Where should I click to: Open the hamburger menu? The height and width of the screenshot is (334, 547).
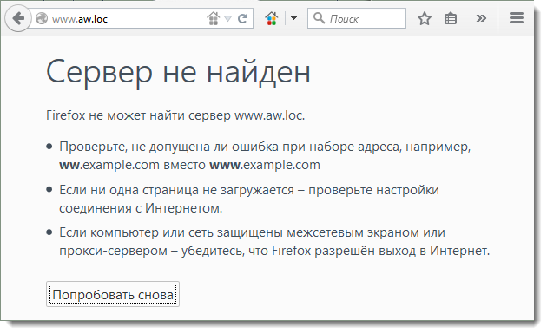point(517,18)
